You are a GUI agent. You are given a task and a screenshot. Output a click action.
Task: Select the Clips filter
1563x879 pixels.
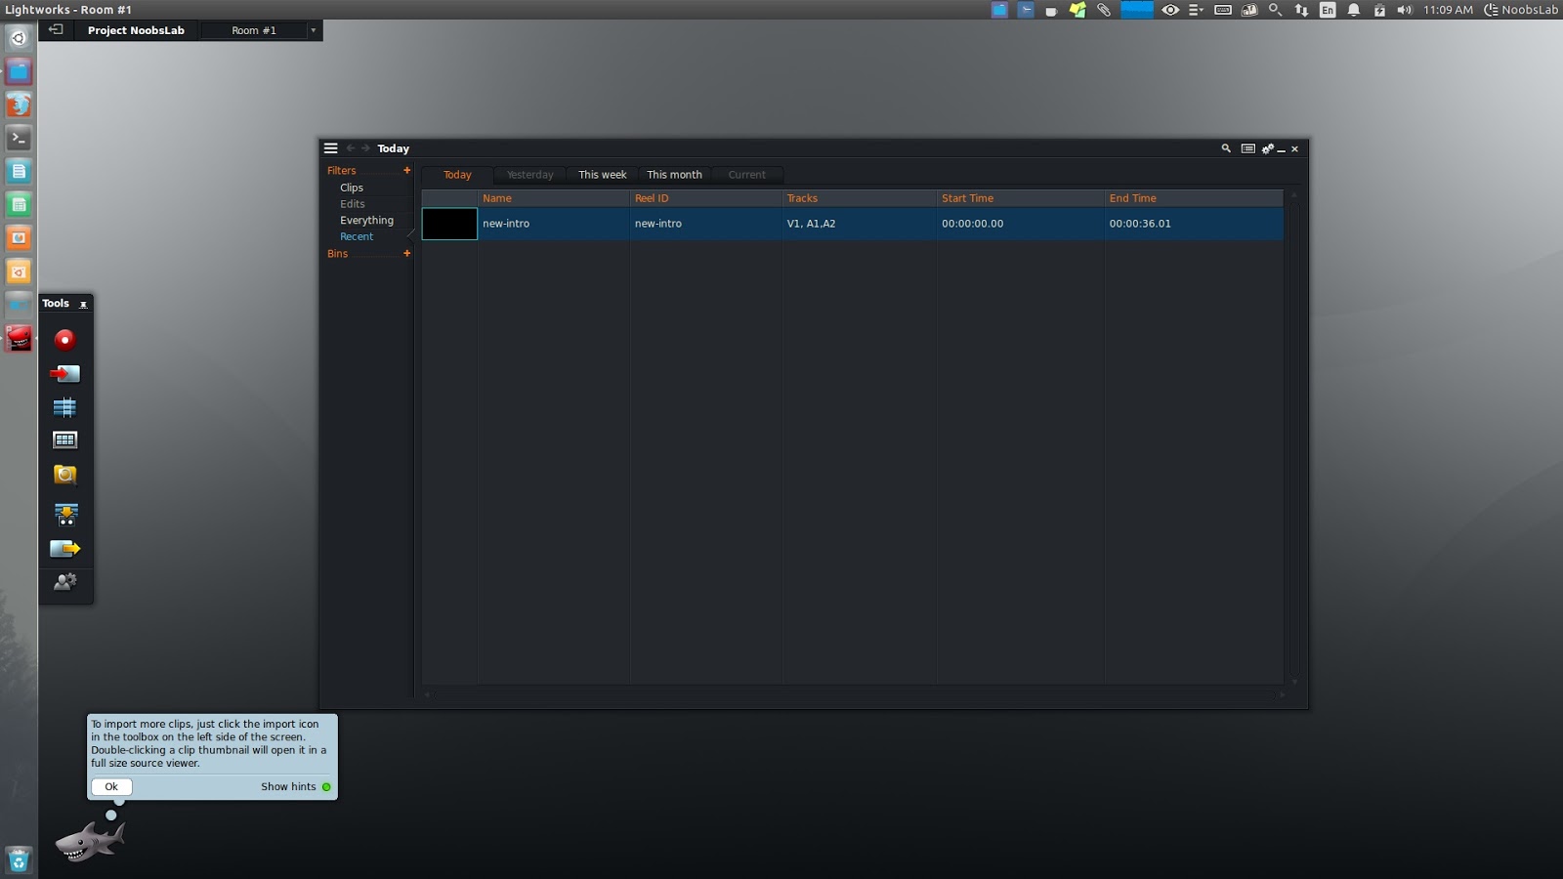pyautogui.click(x=352, y=188)
